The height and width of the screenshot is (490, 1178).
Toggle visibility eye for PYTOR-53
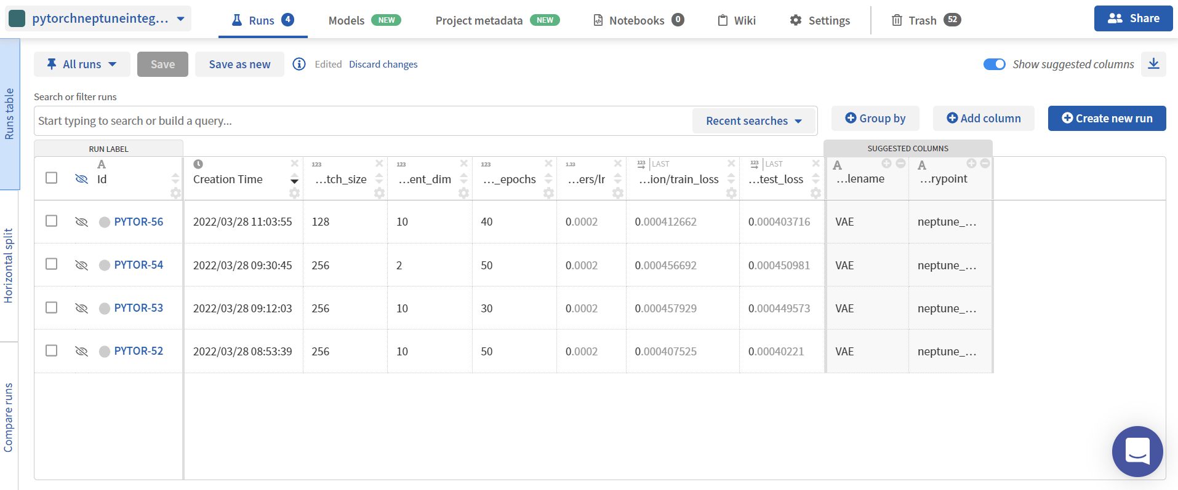point(81,308)
